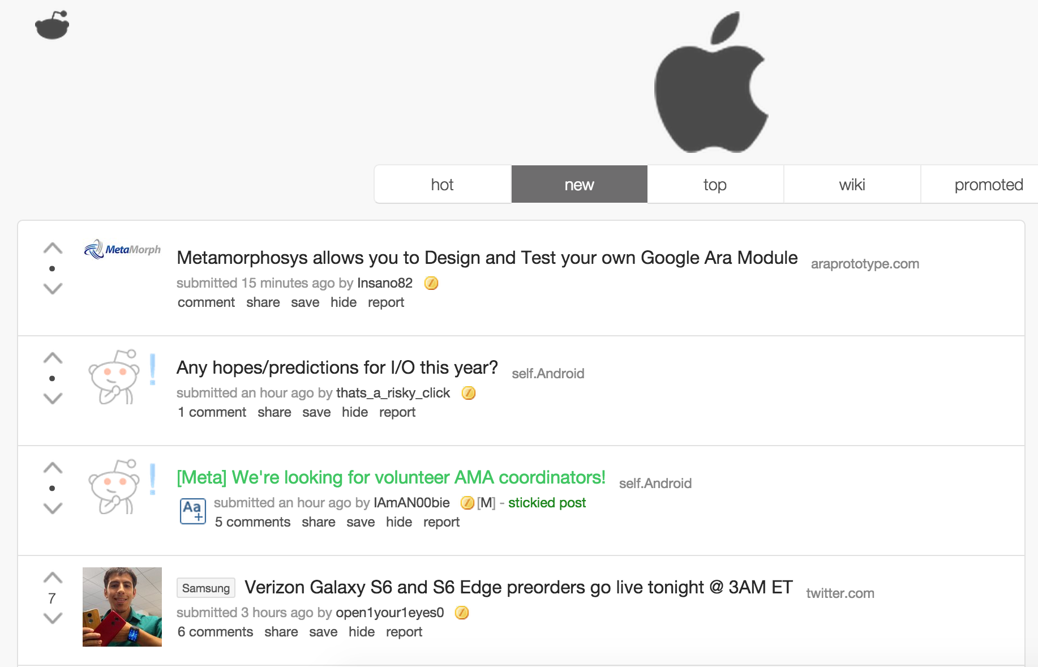Viewport: 1038px width, 667px height.
Task: Click the Reddit alien logo icon
Action: [x=52, y=25]
